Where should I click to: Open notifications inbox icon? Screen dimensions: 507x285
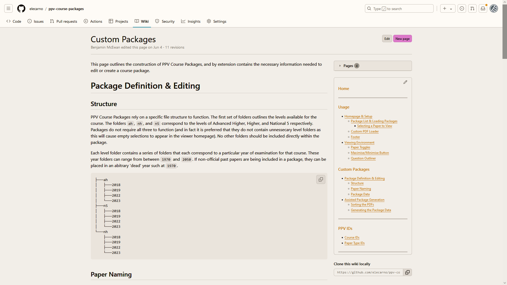(483, 8)
